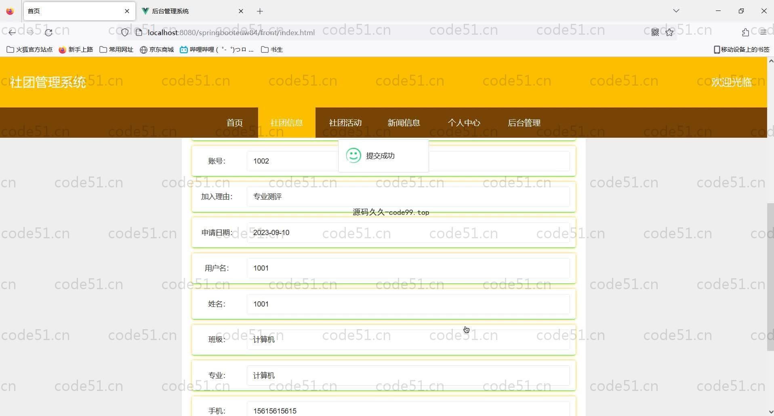This screenshot has height=416, width=774.
Task: Open the new tab plus button
Action: click(x=260, y=11)
